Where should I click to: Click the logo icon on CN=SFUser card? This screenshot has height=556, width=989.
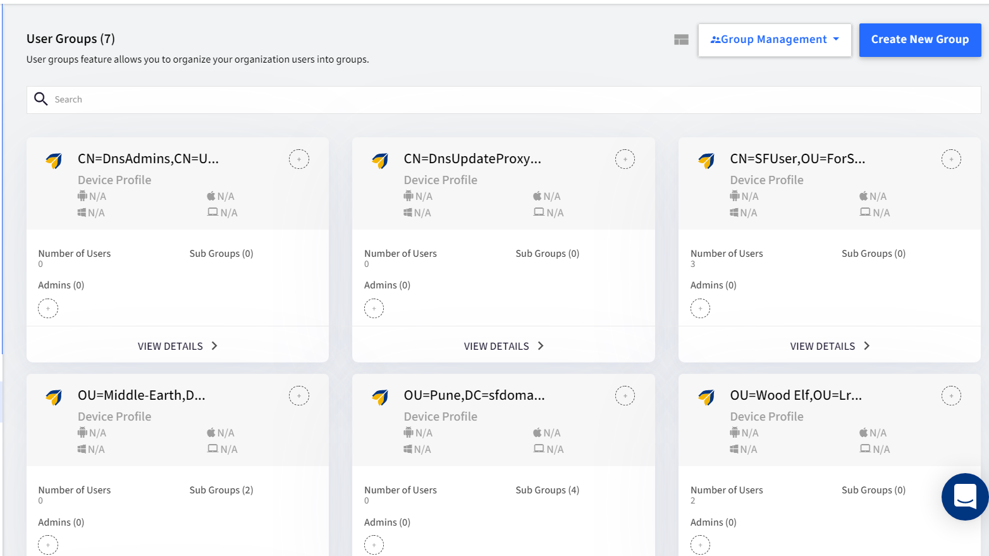[706, 161]
